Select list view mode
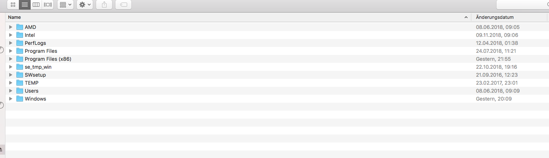 (x=25, y=5)
